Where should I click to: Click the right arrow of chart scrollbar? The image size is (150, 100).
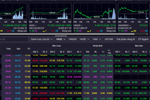coord(147,34)
